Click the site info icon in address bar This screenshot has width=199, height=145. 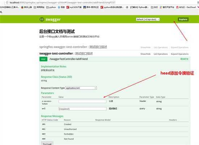pos(7,3)
